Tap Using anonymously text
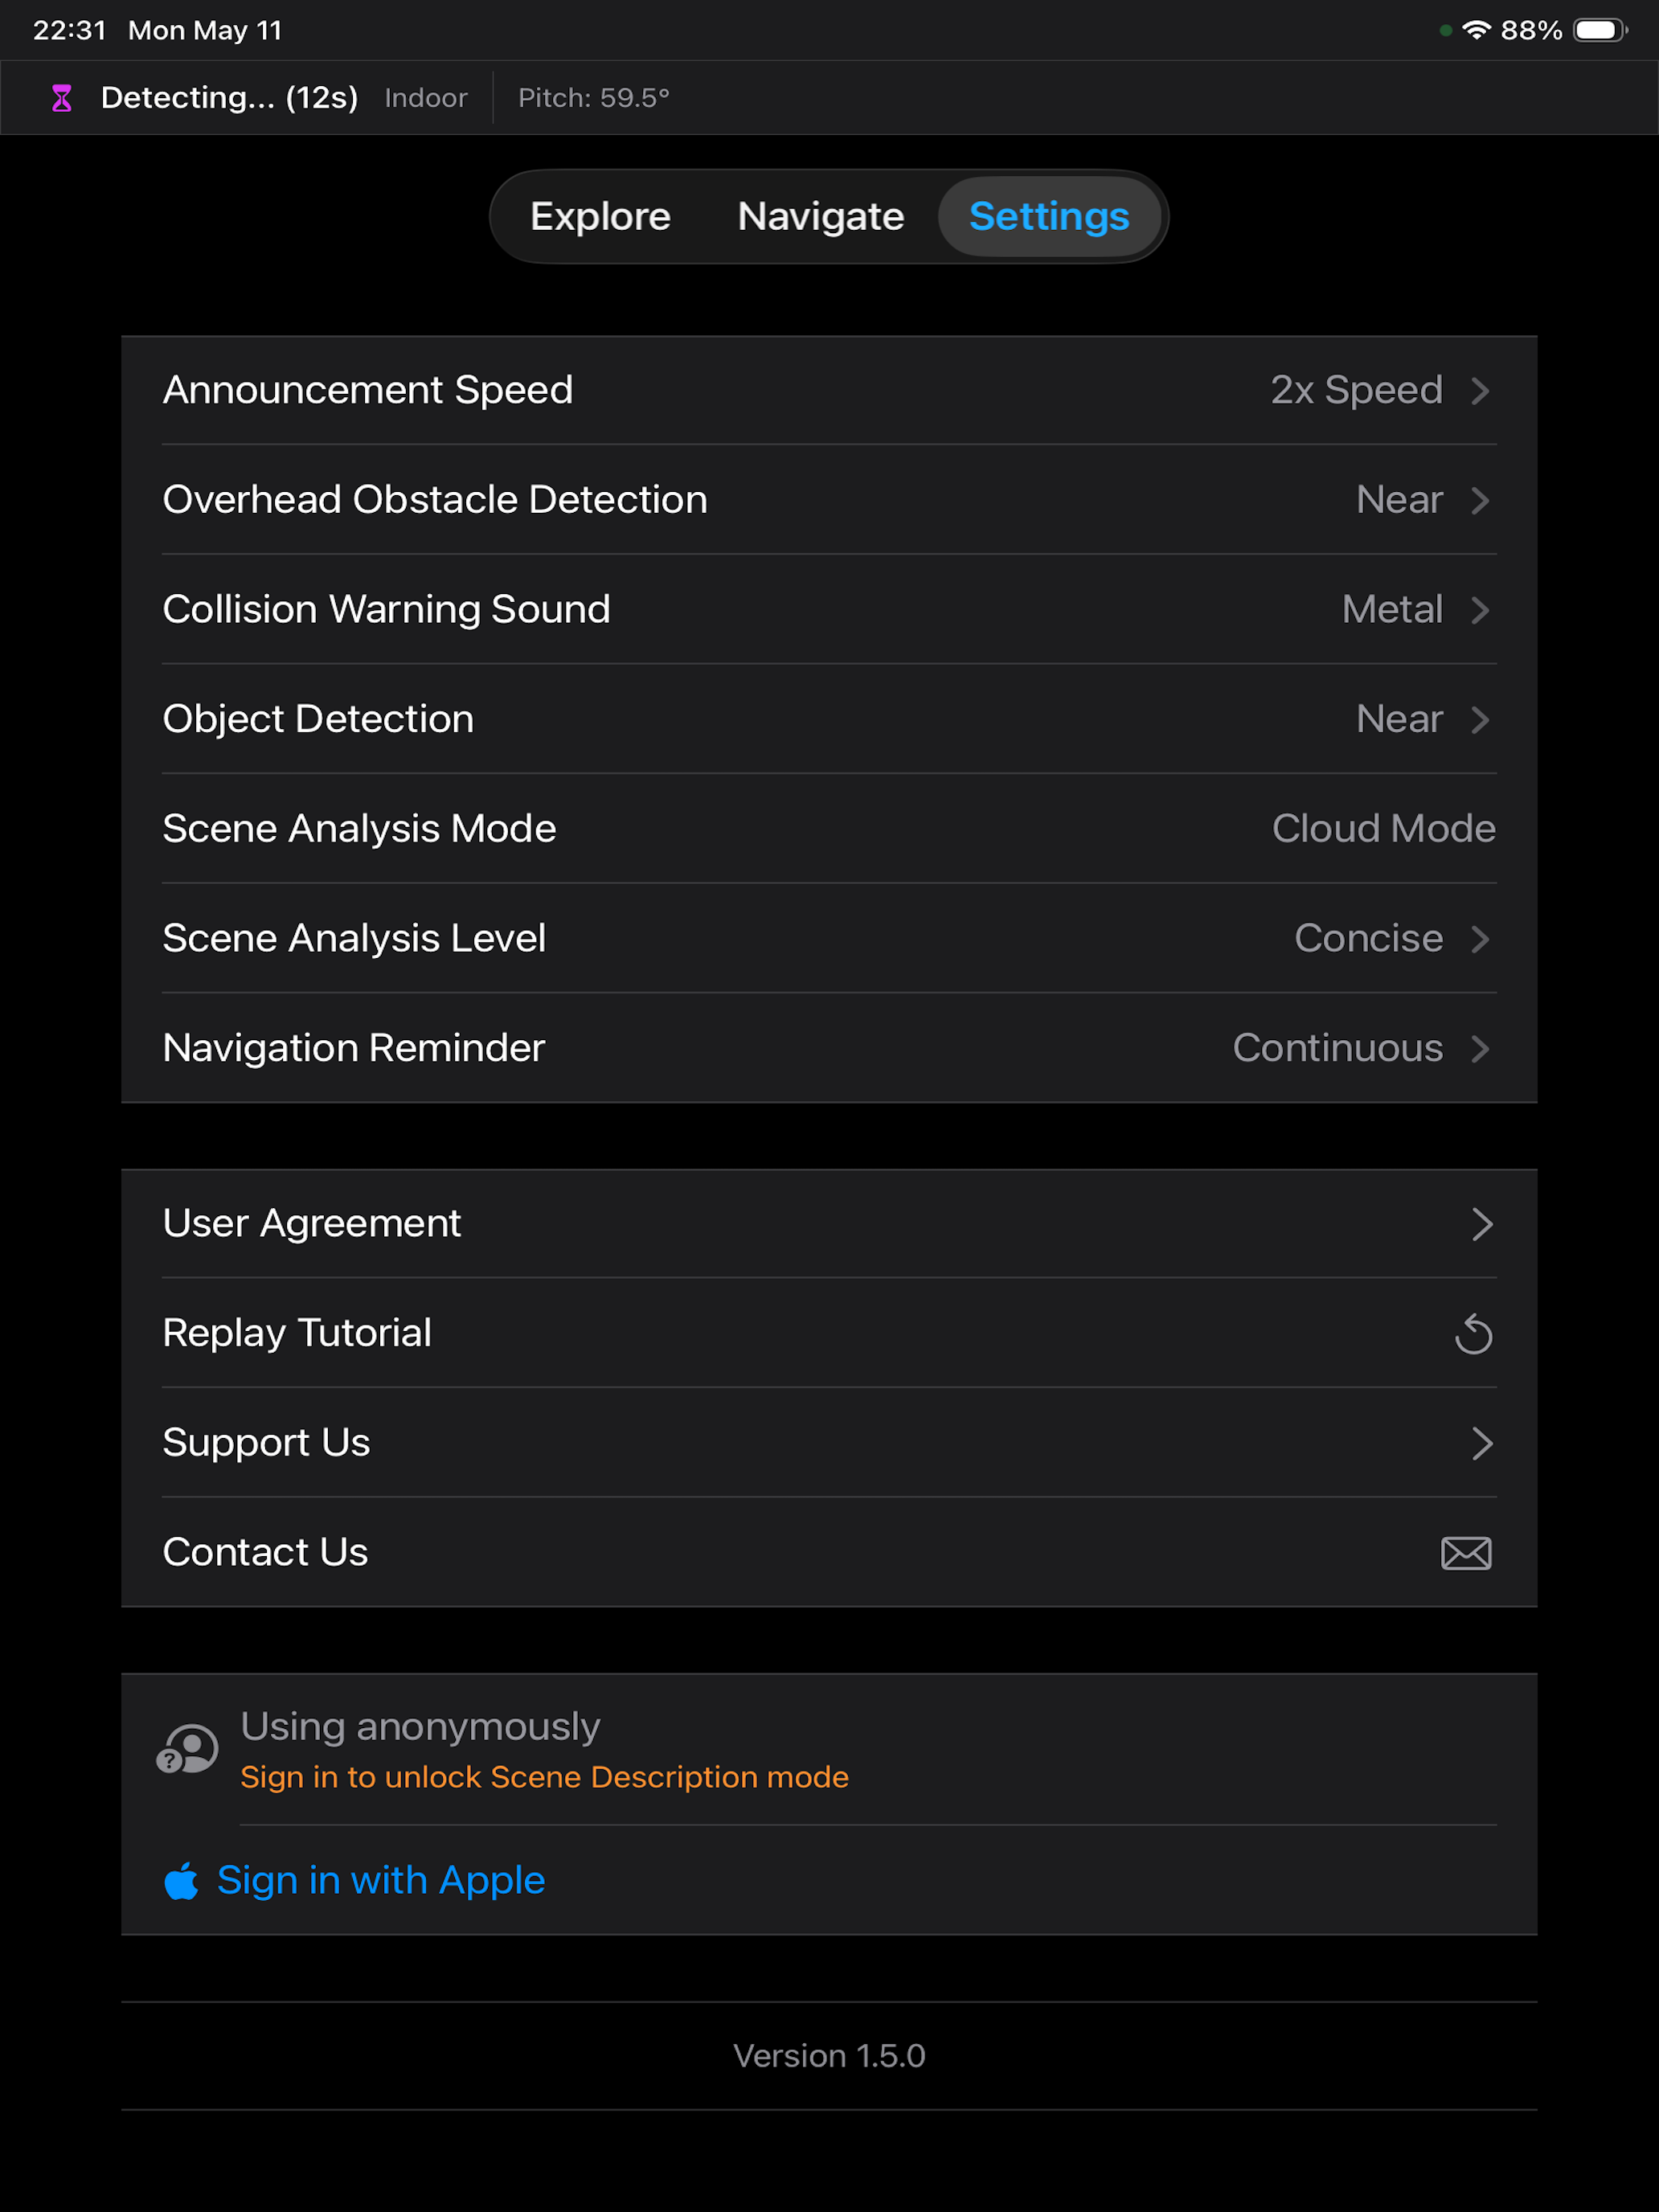The height and width of the screenshot is (2212, 1659). pyautogui.click(x=420, y=1727)
